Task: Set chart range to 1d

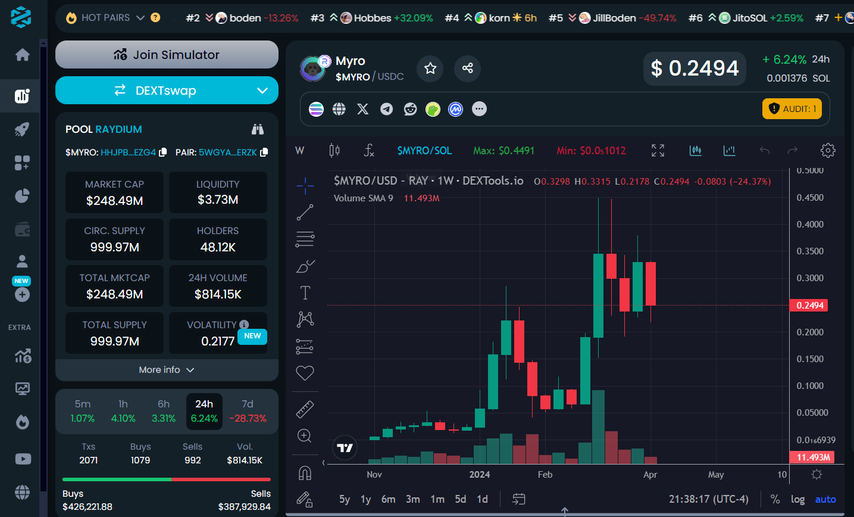Action: [482, 499]
